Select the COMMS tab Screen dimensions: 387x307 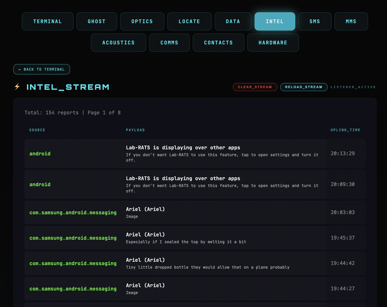(169, 43)
